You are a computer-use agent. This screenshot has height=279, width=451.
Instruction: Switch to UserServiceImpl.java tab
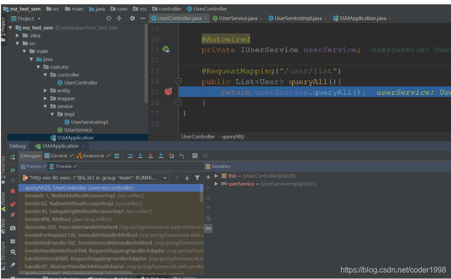(x=297, y=18)
